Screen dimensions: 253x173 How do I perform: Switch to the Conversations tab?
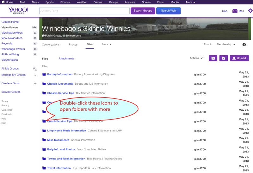(51, 45)
